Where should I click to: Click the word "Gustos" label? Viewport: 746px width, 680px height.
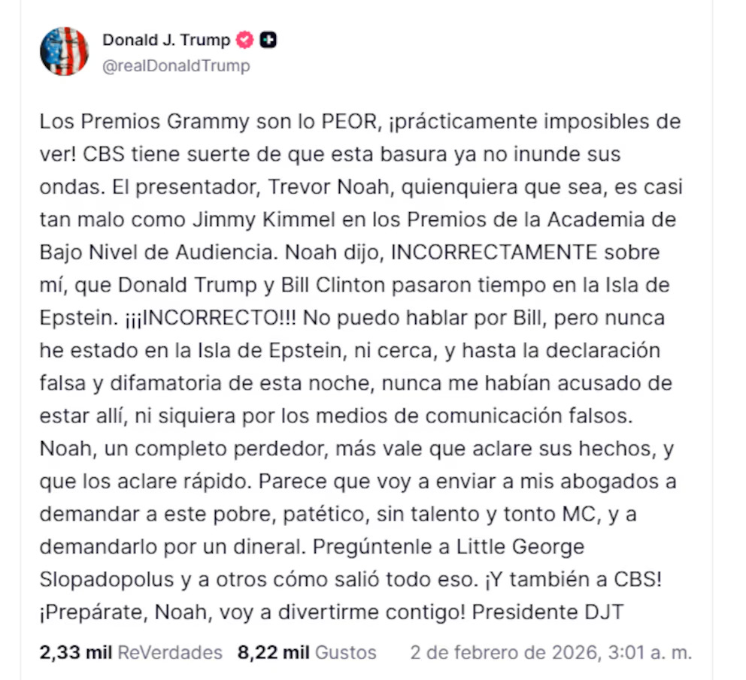[x=346, y=652]
